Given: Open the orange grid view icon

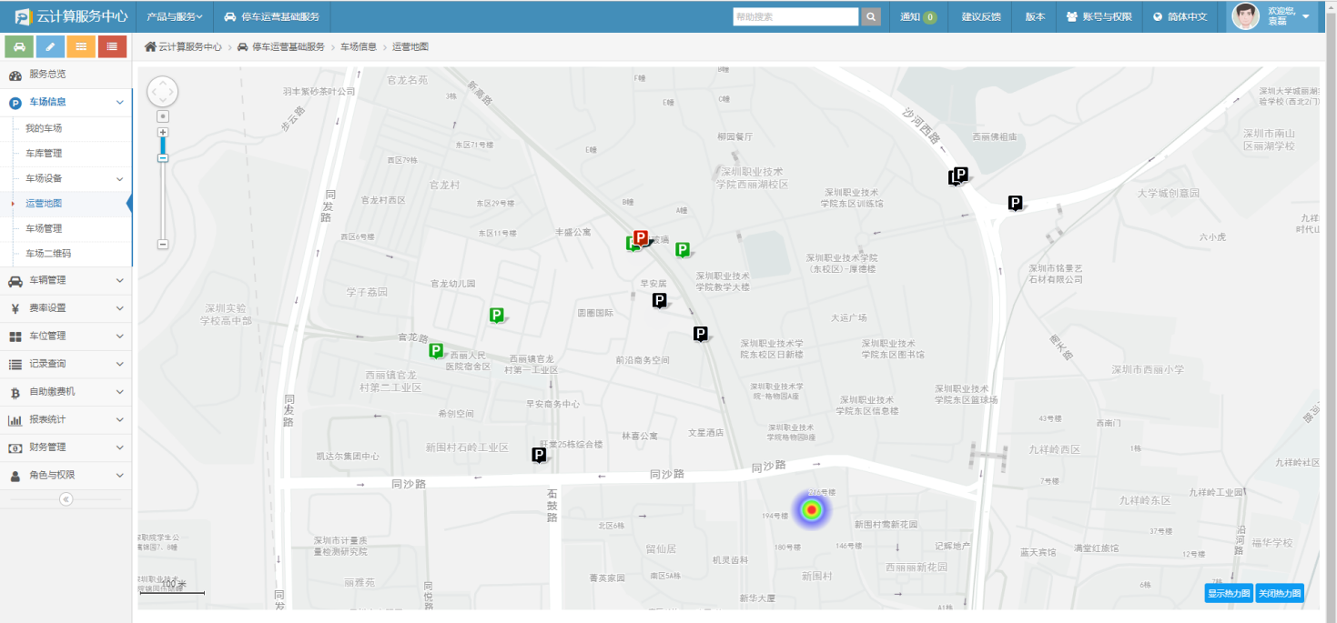Looking at the screenshot, I should point(81,45).
